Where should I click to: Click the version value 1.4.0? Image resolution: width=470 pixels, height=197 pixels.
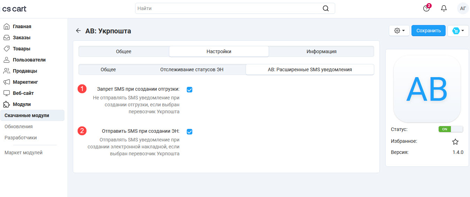pos(458,152)
